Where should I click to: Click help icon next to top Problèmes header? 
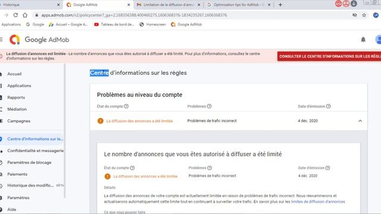click(209, 106)
